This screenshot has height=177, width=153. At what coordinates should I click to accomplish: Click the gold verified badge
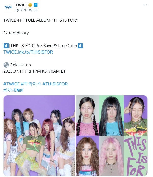coord(30,5)
